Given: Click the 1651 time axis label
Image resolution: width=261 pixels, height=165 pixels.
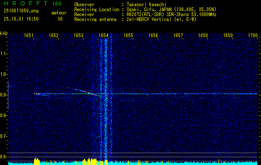Looking at the screenshot, I should [x=29, y=35].
